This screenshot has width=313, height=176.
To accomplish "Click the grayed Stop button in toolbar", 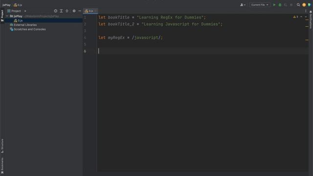I will (291, 5).
